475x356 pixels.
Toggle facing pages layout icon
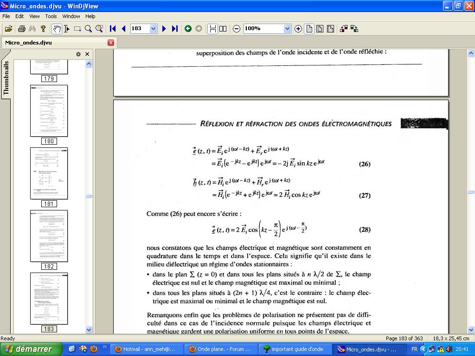[223, 29]
